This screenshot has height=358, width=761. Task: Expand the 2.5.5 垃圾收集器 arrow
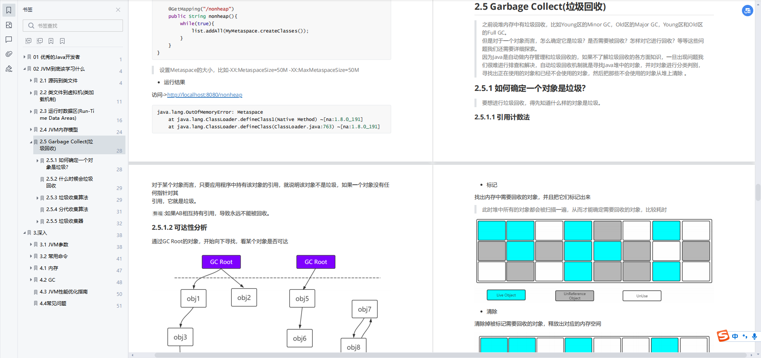(37, 221)
